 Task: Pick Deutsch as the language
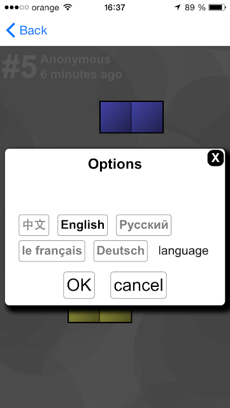120,251
